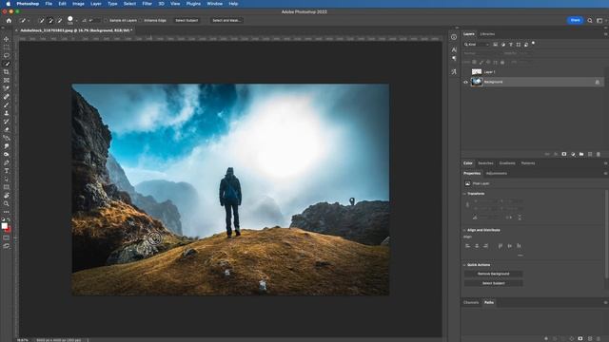Toggle pixel layer filter icon

[x=495, y=45]
